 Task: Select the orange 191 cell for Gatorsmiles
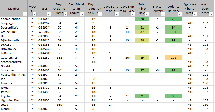173,58
